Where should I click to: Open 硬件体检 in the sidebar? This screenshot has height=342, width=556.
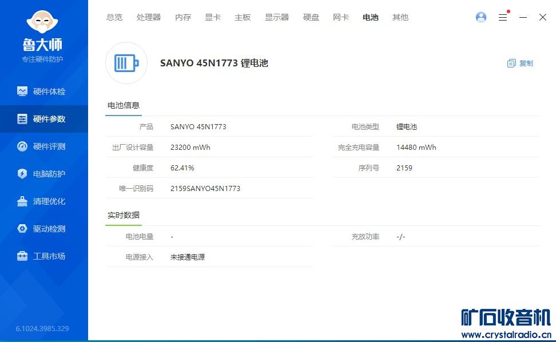tap(44, 92)
